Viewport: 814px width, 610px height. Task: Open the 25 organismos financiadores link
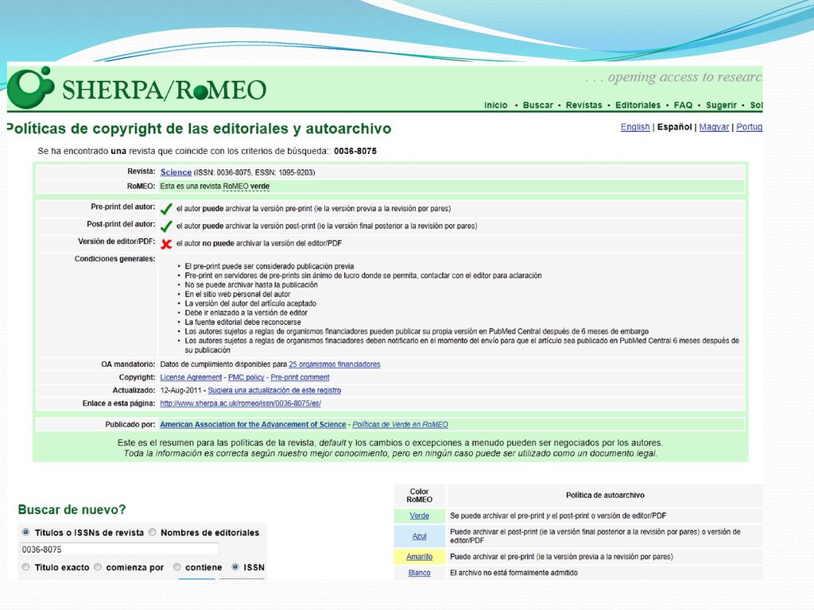tap(335, 365)
